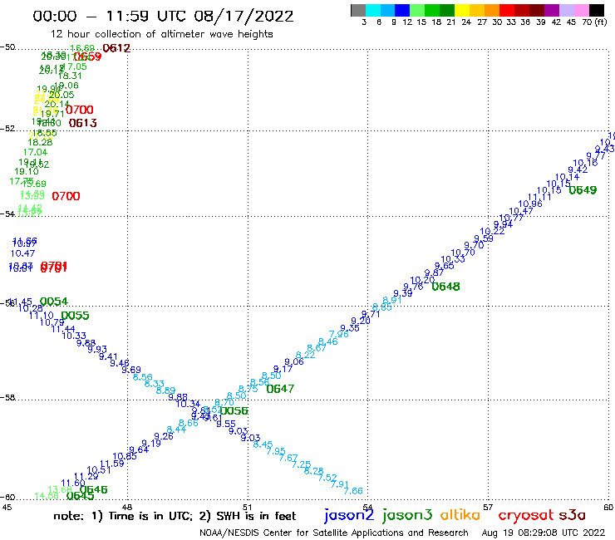Image resolution: width=615 pixels, height=540 pixels.
Task: Click the 0649 pass time label
Action: coord(583,190)
